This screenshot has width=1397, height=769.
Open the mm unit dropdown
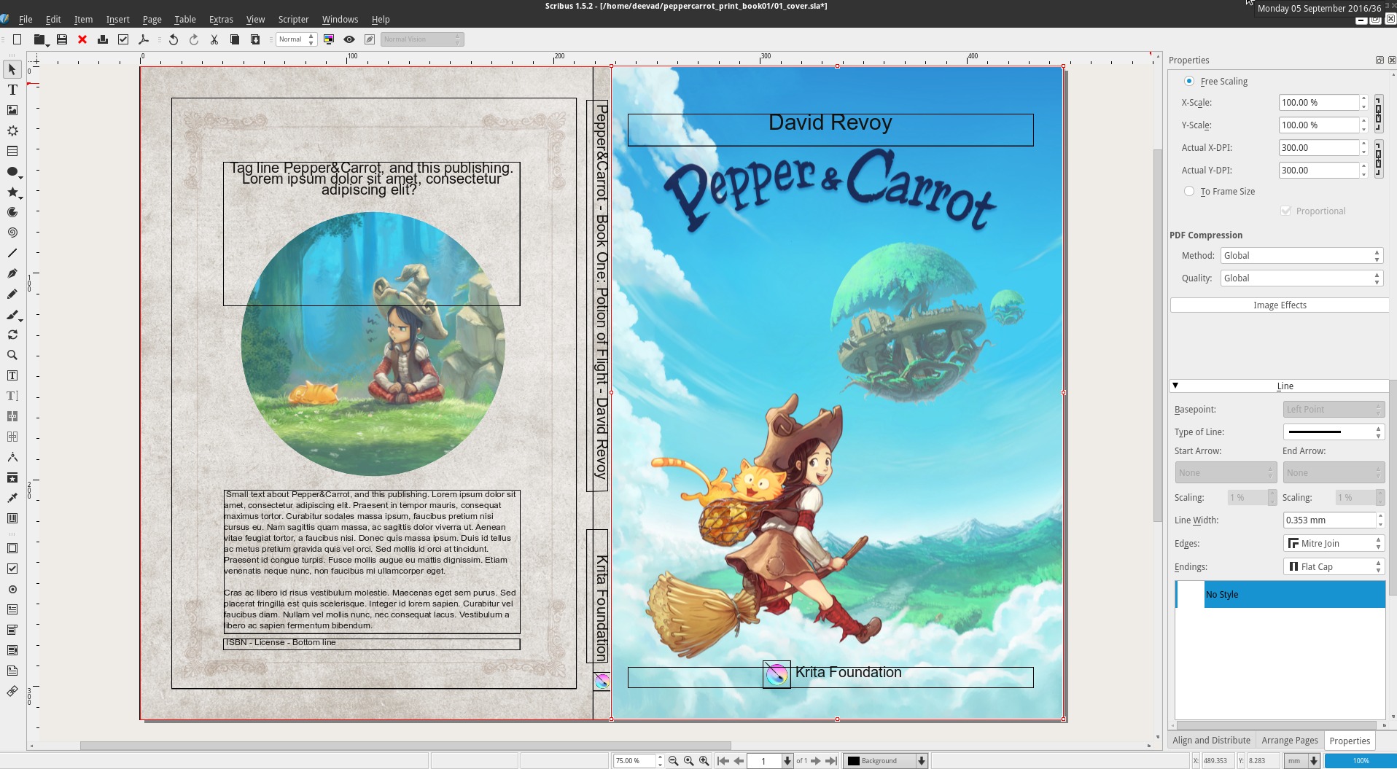[x=1302, y=761]
